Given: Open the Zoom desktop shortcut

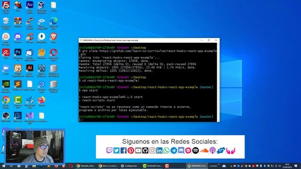Looking at the screenshot, I should click(6, 69).
